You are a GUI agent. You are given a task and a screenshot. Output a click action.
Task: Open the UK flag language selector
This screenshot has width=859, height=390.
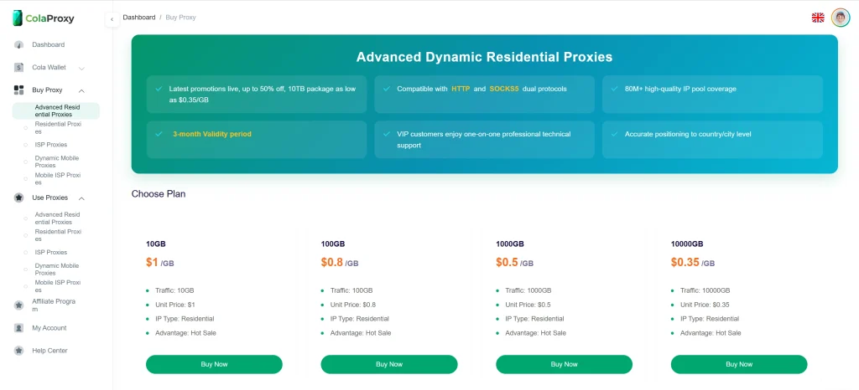pyautogui.click(x=818, y=18)
